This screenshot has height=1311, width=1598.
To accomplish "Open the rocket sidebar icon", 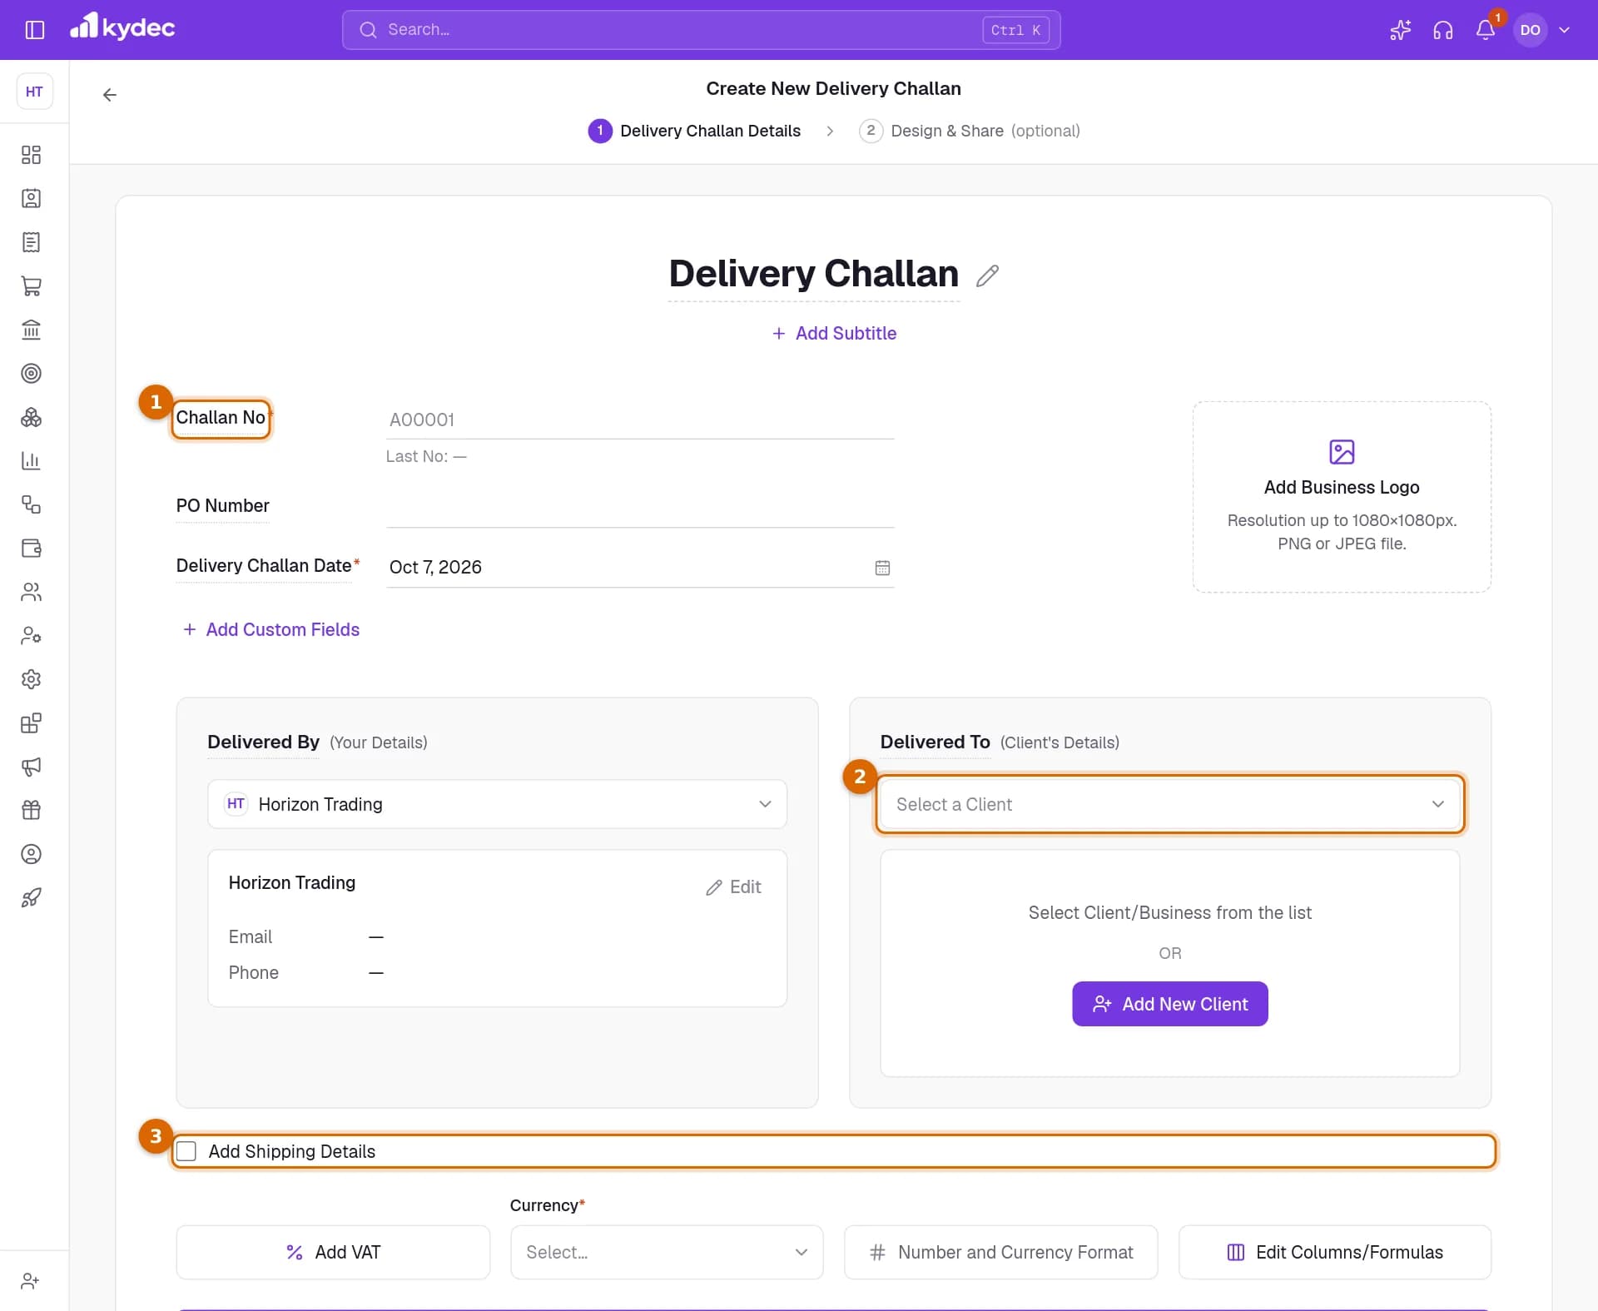I will point(31,897).
